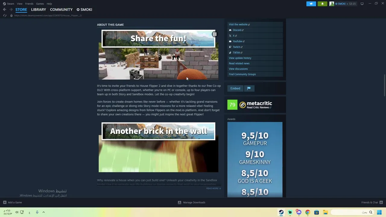Click the Add a Game plus icon
The height and width of the screenshot is (217, 386).
coord(5,203)
